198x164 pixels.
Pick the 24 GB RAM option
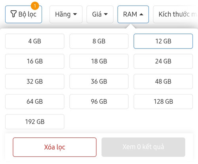[163, 61]
